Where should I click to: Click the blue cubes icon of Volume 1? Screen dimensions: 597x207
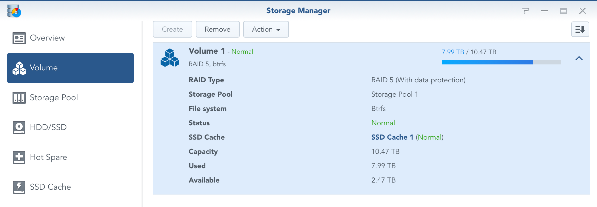pos(170,58)
